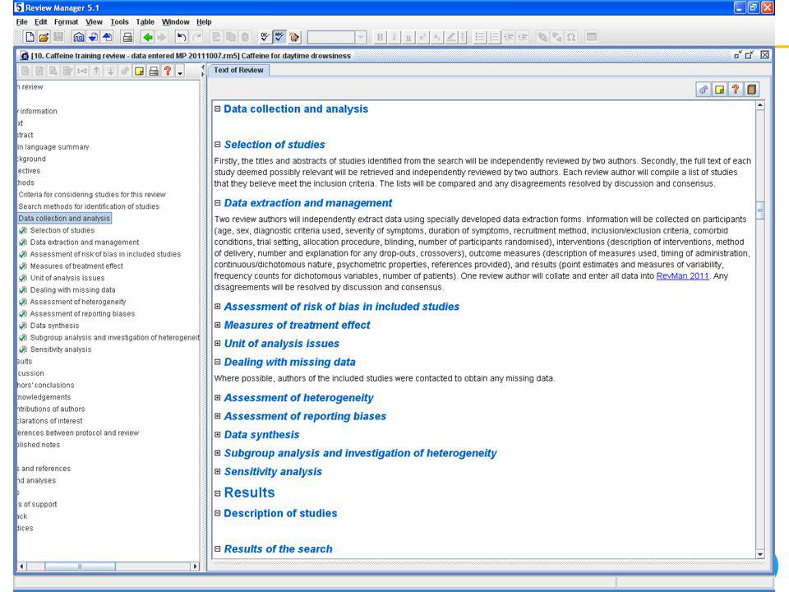Open the text style combo box
The height and width of the screenshot is (592, 789).
(x=337, y=37)
